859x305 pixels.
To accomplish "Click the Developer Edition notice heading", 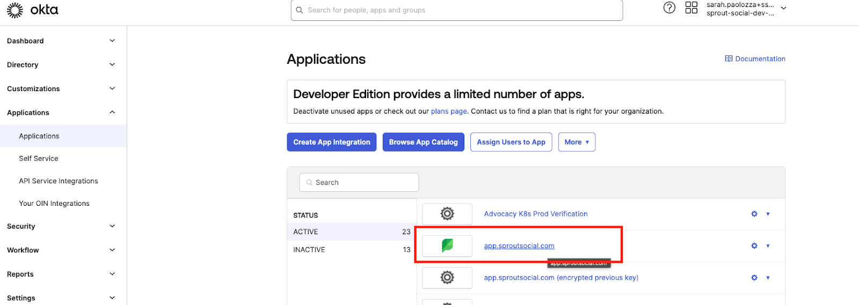I will tap(439, 94).
